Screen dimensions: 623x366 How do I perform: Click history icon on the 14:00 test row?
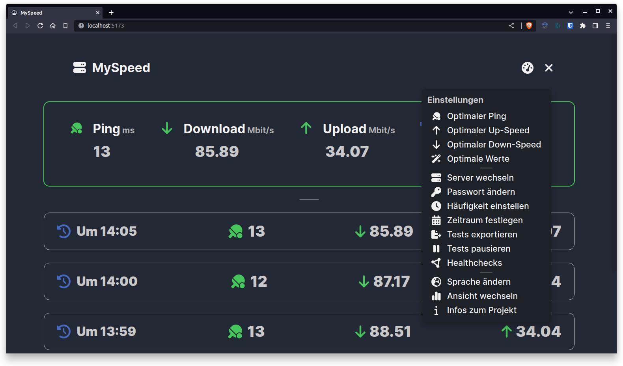(x=63, y=281)
